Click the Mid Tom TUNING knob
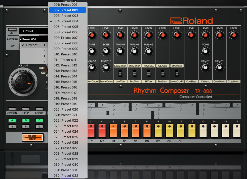247x179 pixels. [134, 51]
